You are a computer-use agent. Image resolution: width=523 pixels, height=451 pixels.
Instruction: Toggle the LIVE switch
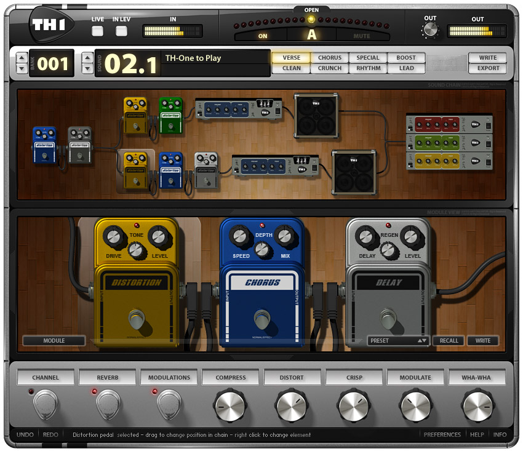pos(97,31)
